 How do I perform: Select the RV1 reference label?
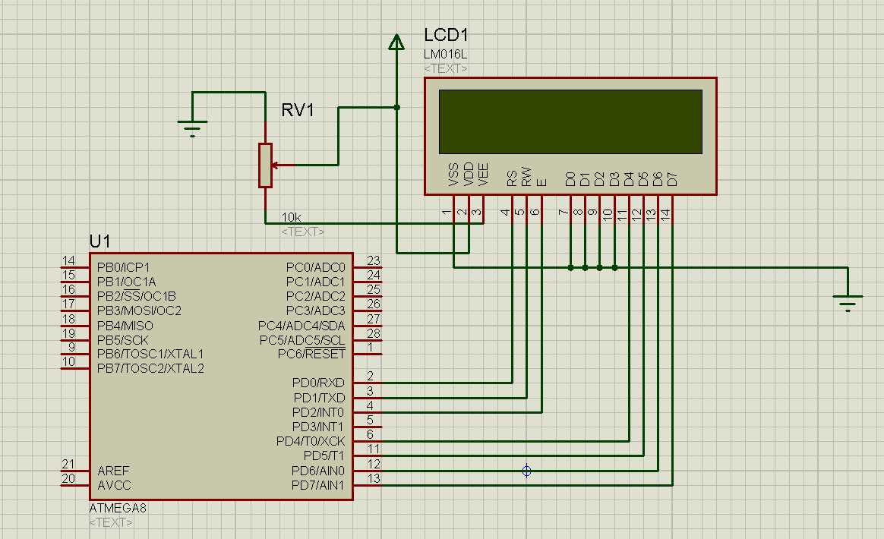pos(298,110)
